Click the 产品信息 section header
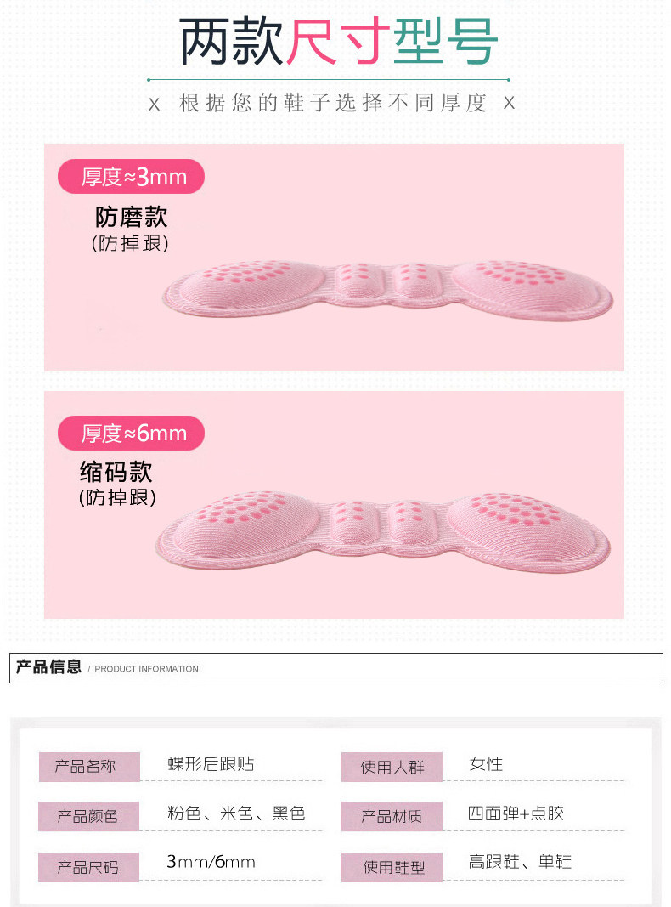 [x=48, y=667]
